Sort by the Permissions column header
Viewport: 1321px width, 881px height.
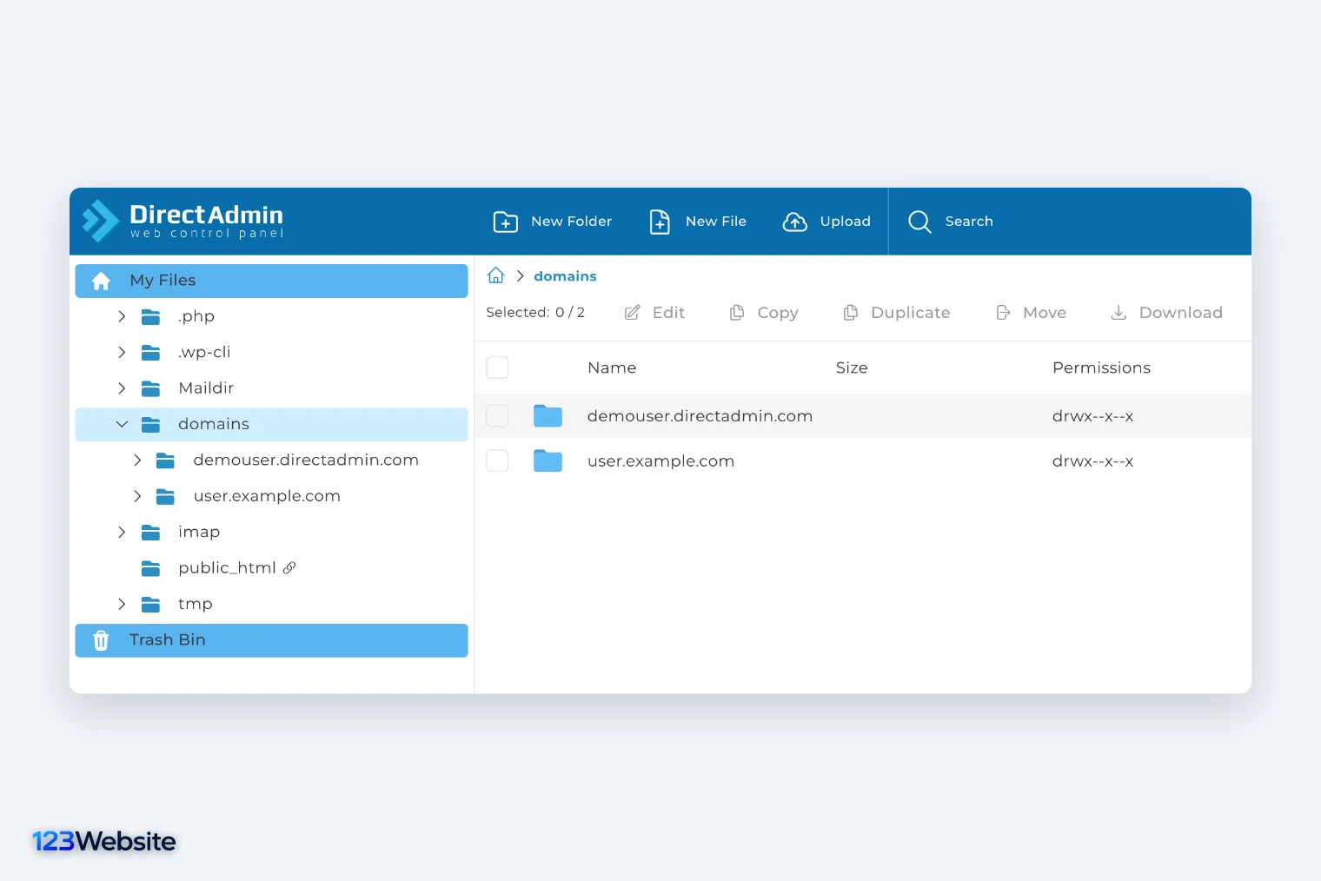[x=1101, y=368]
